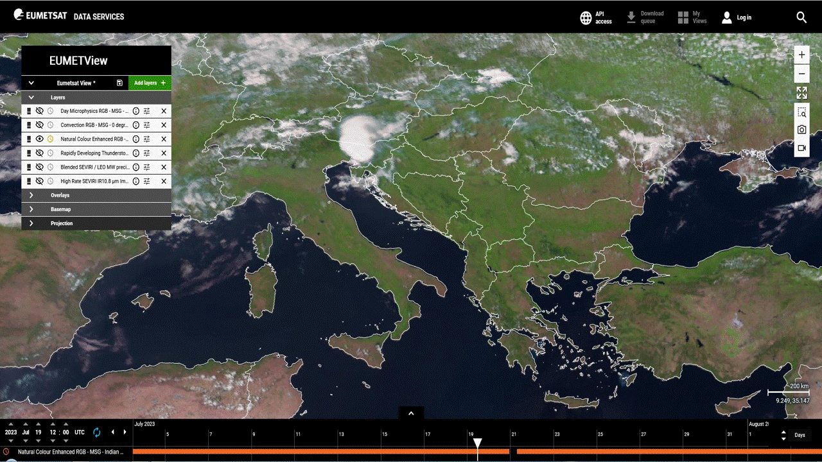
Task: Show the High Rate SEVIRI IR10.8 layer
Action: coord(39,182)
